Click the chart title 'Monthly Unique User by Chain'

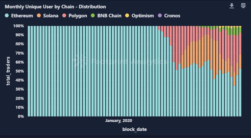[x=55, y=6]
